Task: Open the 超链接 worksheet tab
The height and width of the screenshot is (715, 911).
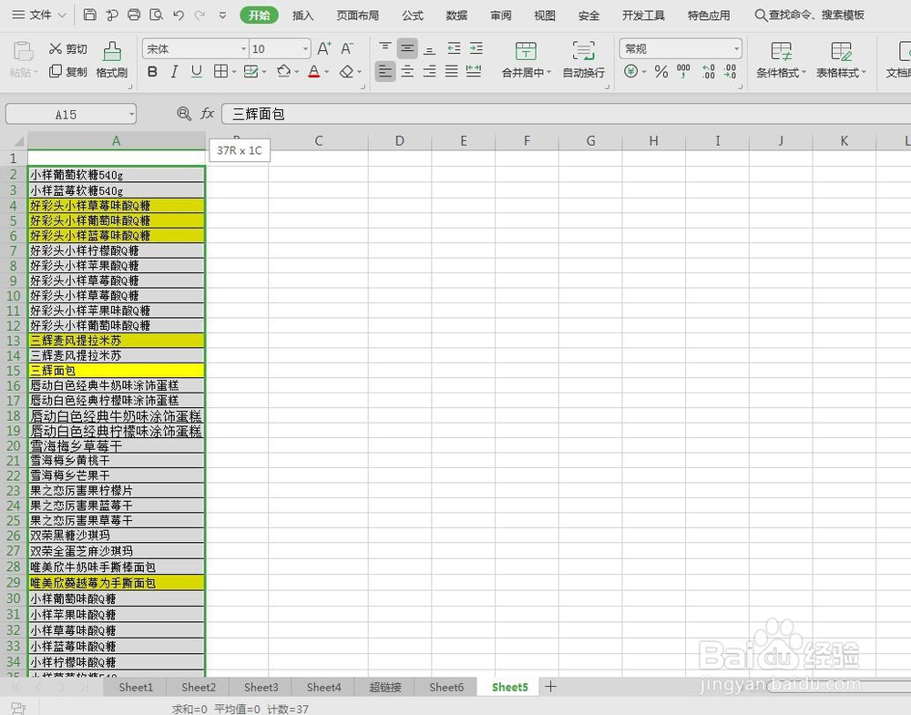Action: coord(385,687)
